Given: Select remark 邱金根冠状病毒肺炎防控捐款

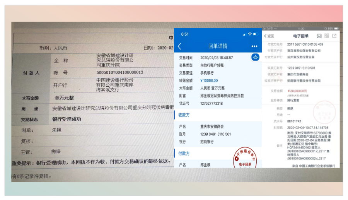Looking at the screenshot, I should pyautogui.click(x=222, y=96).
